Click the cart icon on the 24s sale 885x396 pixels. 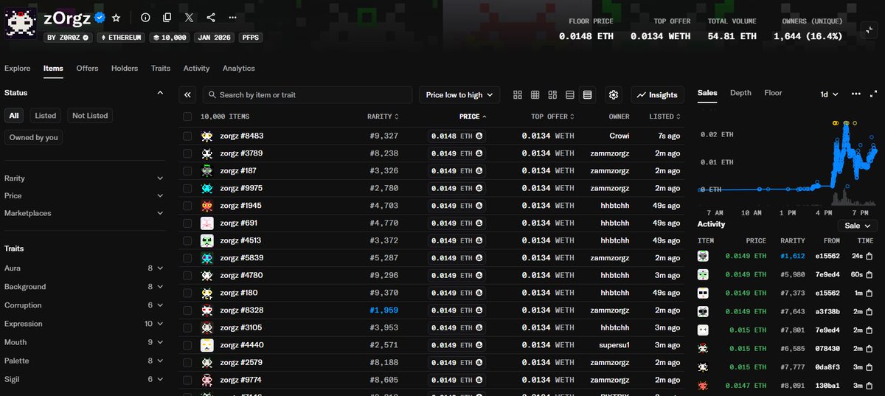tap(869, 256)
